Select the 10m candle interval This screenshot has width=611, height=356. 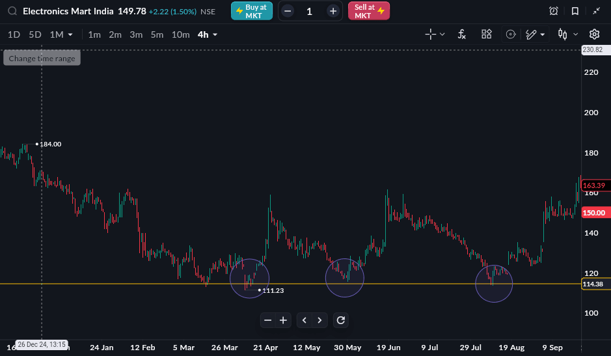click(180, 34)
